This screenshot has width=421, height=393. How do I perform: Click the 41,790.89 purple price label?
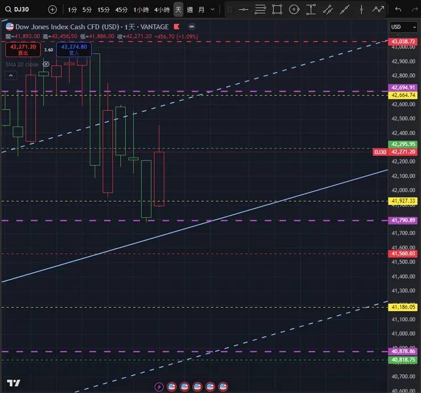403,221
